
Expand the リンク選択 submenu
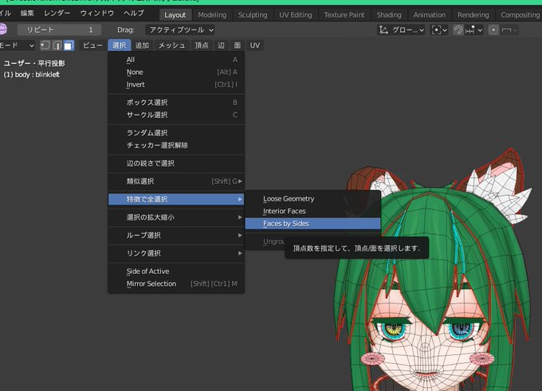176,253
